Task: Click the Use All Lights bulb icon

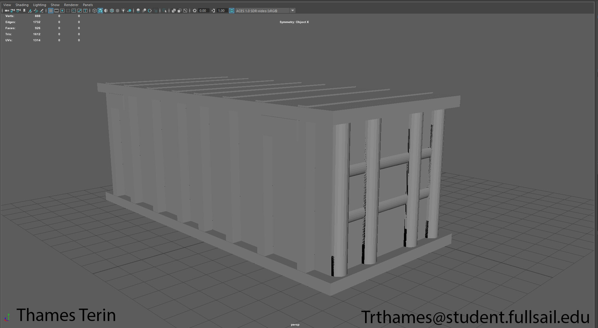Action: (123, 11)
